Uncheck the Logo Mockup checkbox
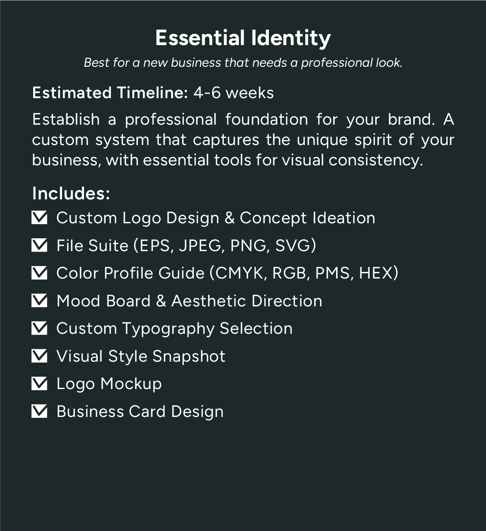Image resolution: width=486 pixels, height=531 pixels. (39, 384)
